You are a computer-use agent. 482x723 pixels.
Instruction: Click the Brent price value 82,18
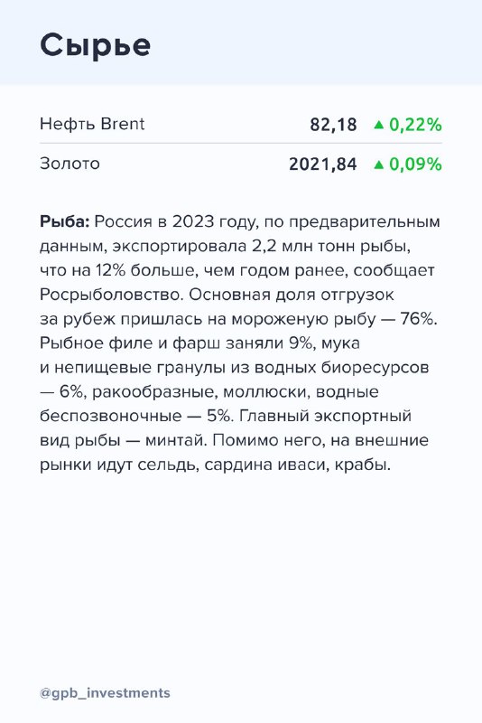333,125
